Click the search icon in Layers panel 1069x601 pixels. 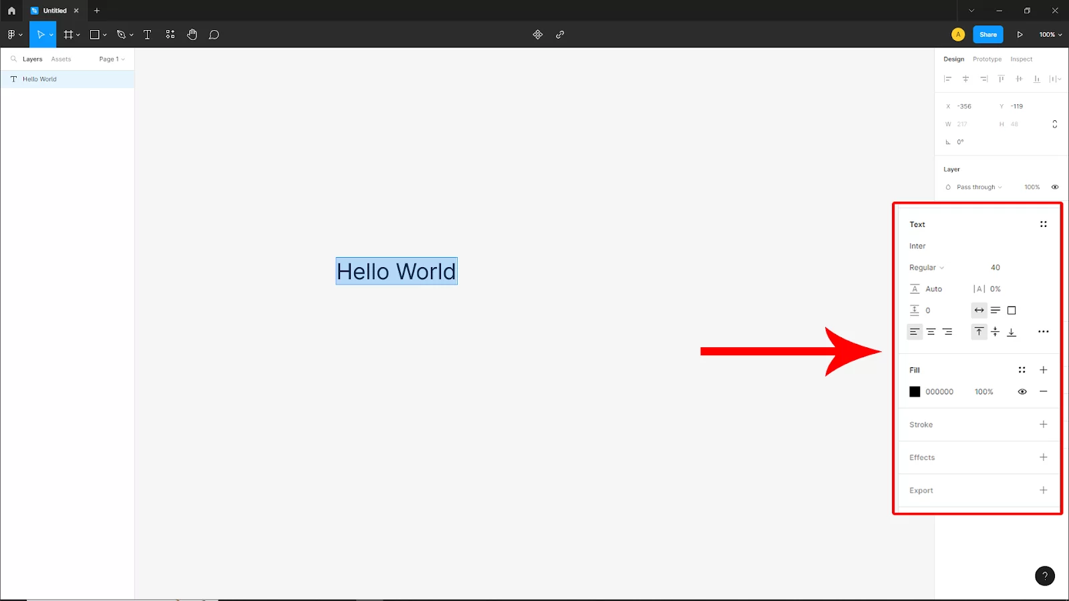13,59
